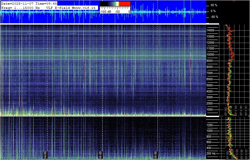Click the 50 % amplitude scale label

(214, 5)
